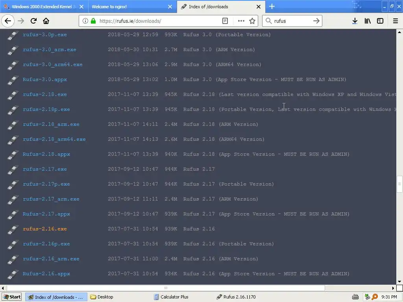Switch to Rufus 2.16.1170 in taskbar
Image resolution: width=403 pixels, height=302 pixels.
click(236, 297)
